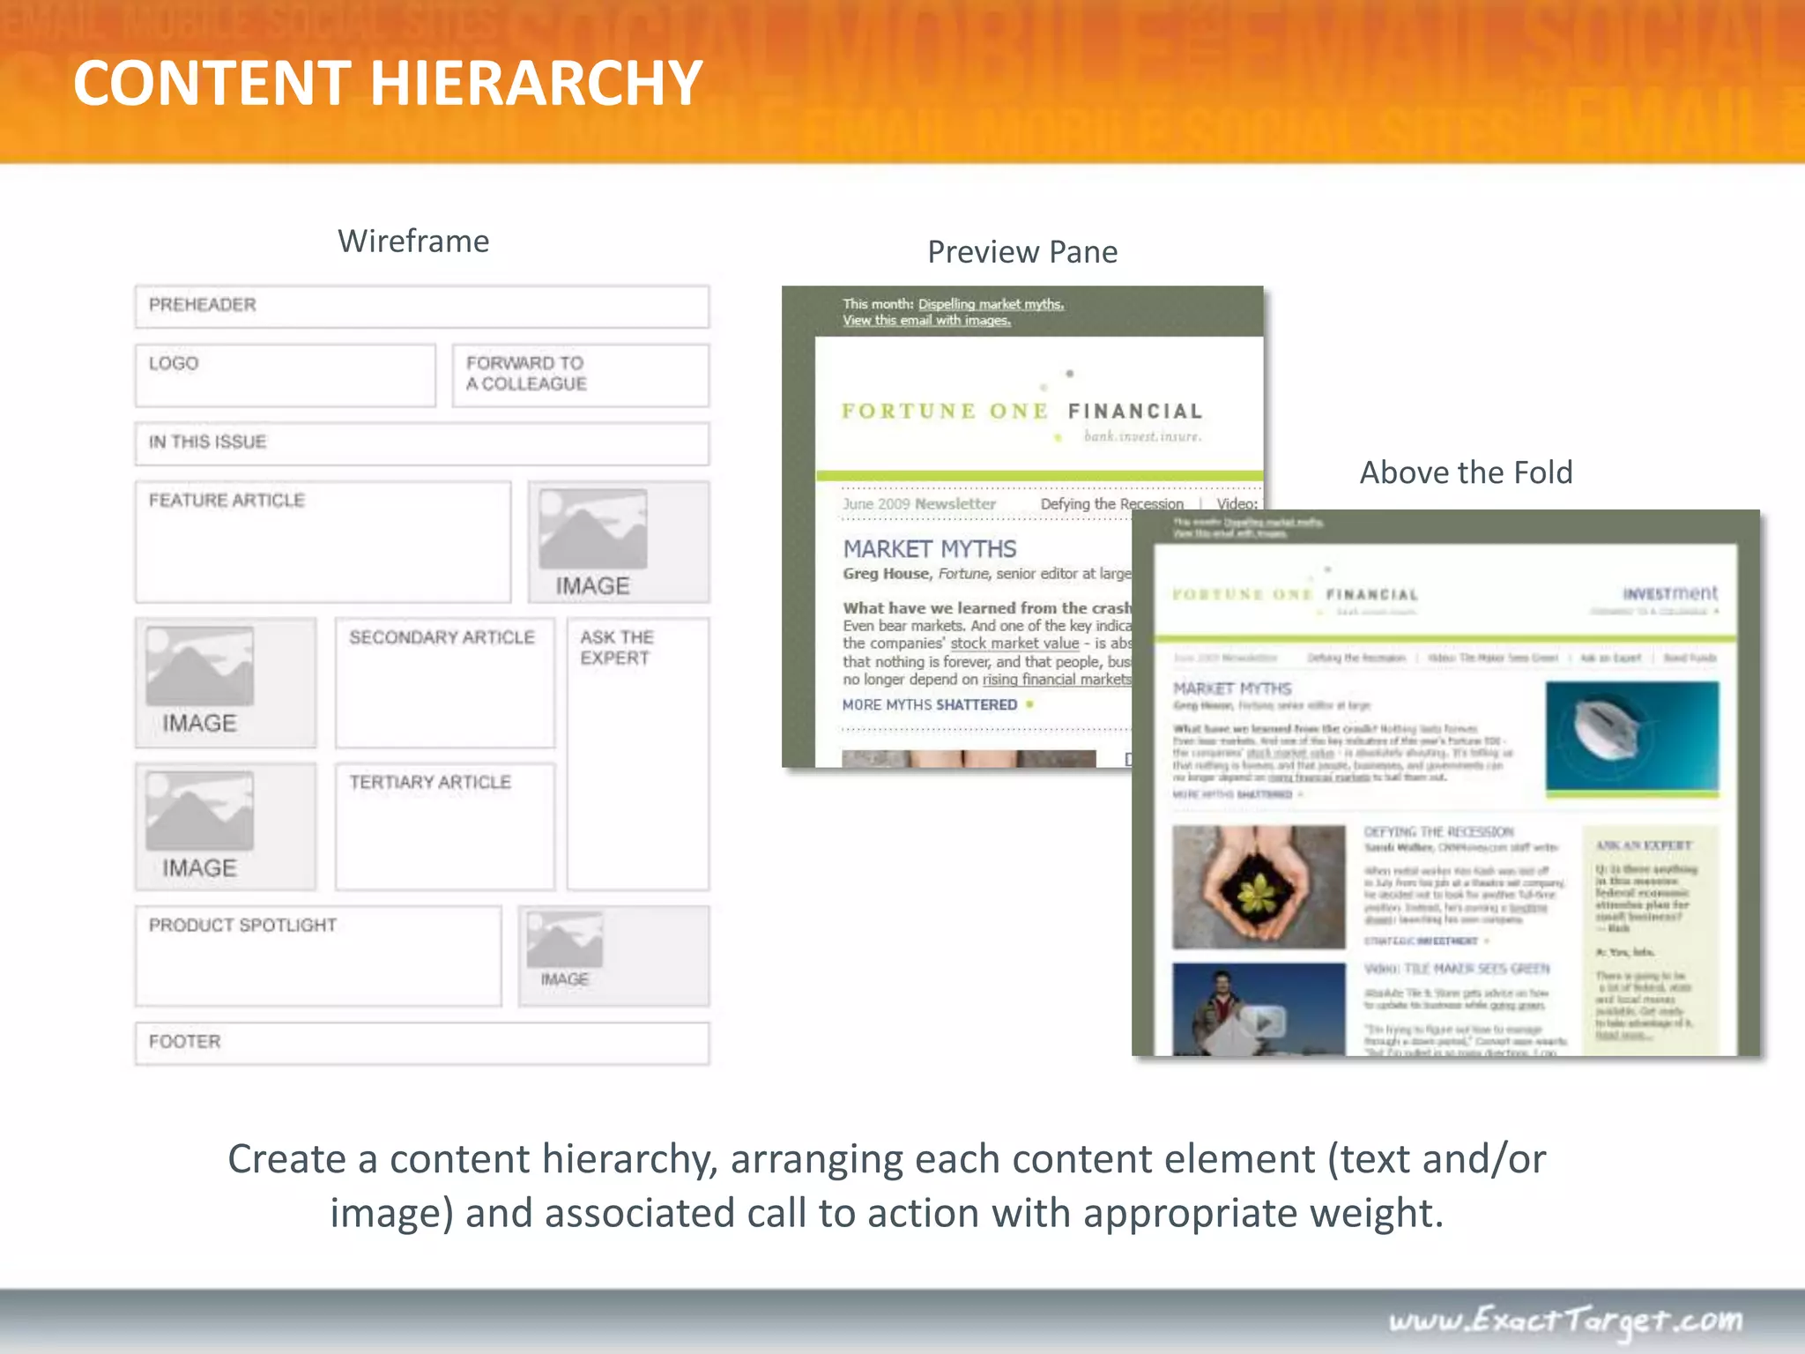The image size is (1805, 1354).
Task: Click the LOGO wireframe box
Action: point(286,376)
